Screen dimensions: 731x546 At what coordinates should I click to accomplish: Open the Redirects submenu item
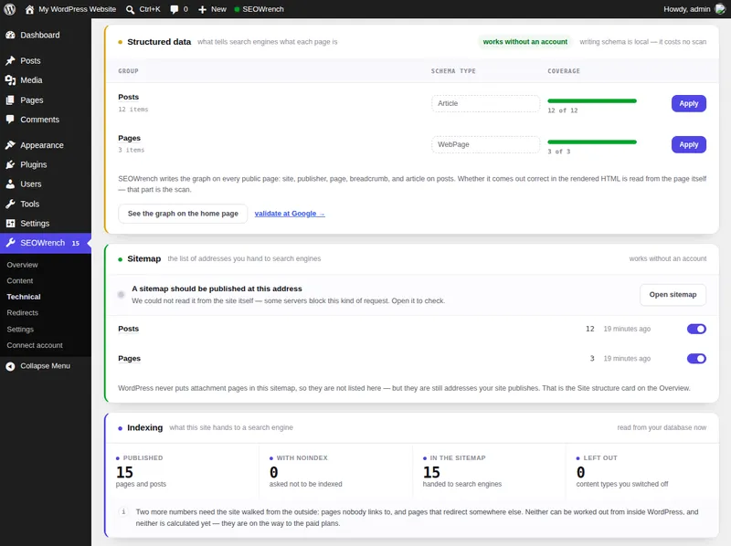(x=22, y=312)
